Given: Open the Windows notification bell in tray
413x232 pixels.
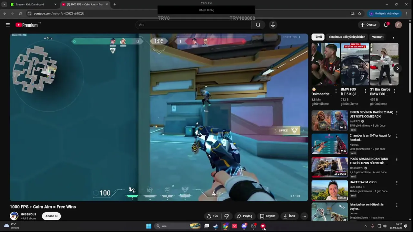Looking at the screenshot, I should (406, 226).
